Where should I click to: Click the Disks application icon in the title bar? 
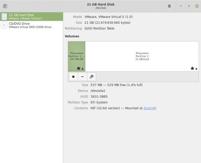pos(5,6)
